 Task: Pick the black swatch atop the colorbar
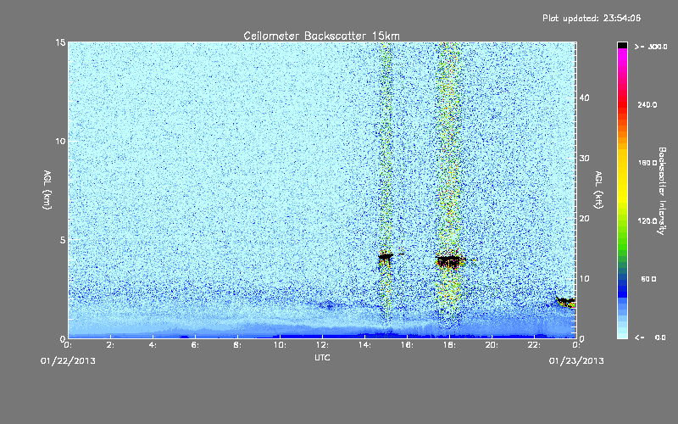pyautogui.click(x=622, y=45)
